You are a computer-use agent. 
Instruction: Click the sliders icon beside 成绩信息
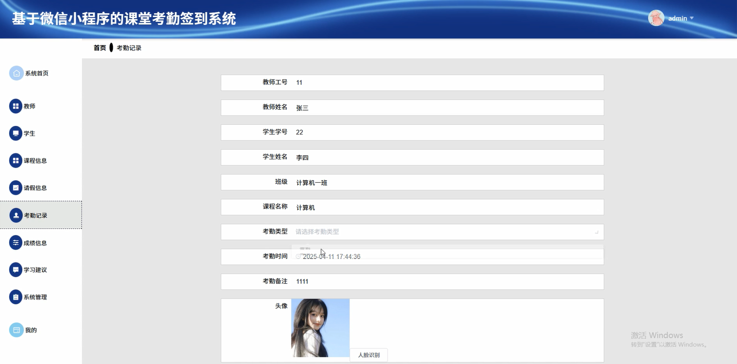pos(16,243)
